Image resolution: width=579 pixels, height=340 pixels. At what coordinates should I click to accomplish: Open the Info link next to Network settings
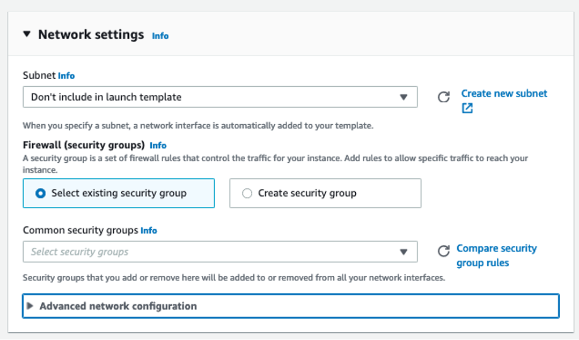pyautogui.click(x=159, y=35)
